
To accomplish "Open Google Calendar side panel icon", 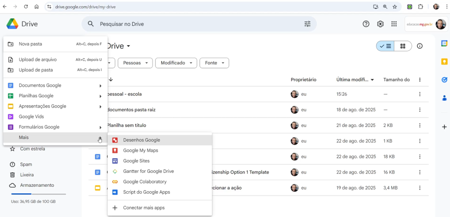I will tap(444, 43).
